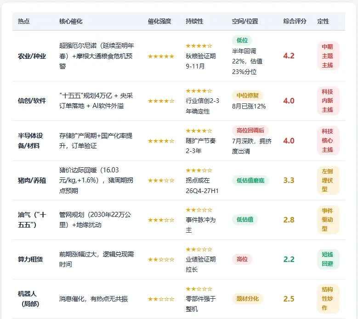Click the 持续性 column header
Viewport: 358px width, 319px height.
194,22
